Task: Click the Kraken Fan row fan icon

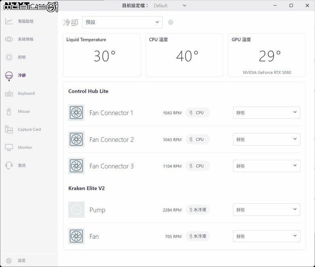Action: [76, 236]
